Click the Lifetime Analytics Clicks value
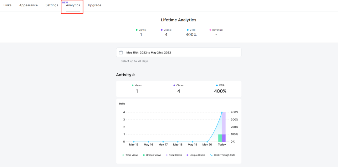 click(x=166, y=35)
